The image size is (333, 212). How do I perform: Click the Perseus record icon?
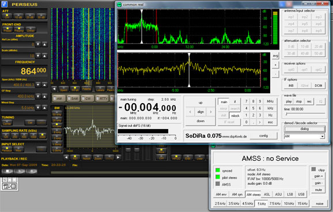[x=32, y=171]
